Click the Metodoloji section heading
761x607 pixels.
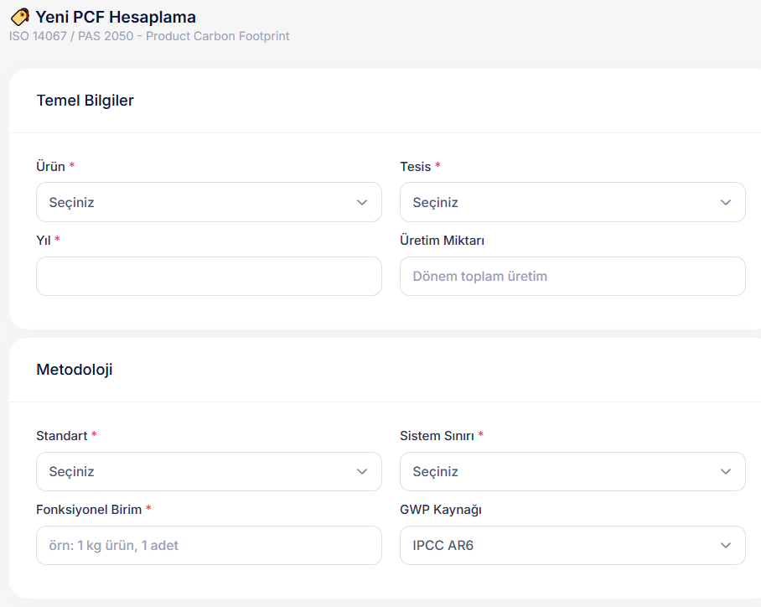click(75, 370)
